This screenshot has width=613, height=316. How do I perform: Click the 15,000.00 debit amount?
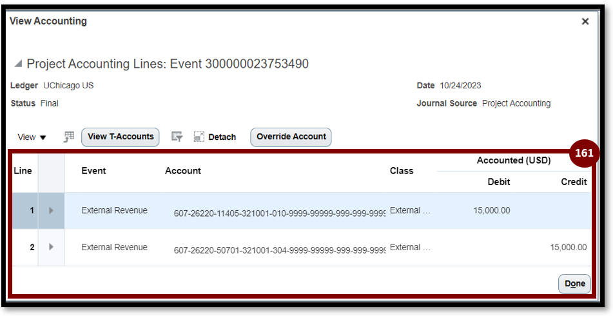point(491,210)
